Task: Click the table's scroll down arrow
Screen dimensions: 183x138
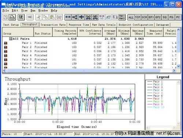Action: 178,66
